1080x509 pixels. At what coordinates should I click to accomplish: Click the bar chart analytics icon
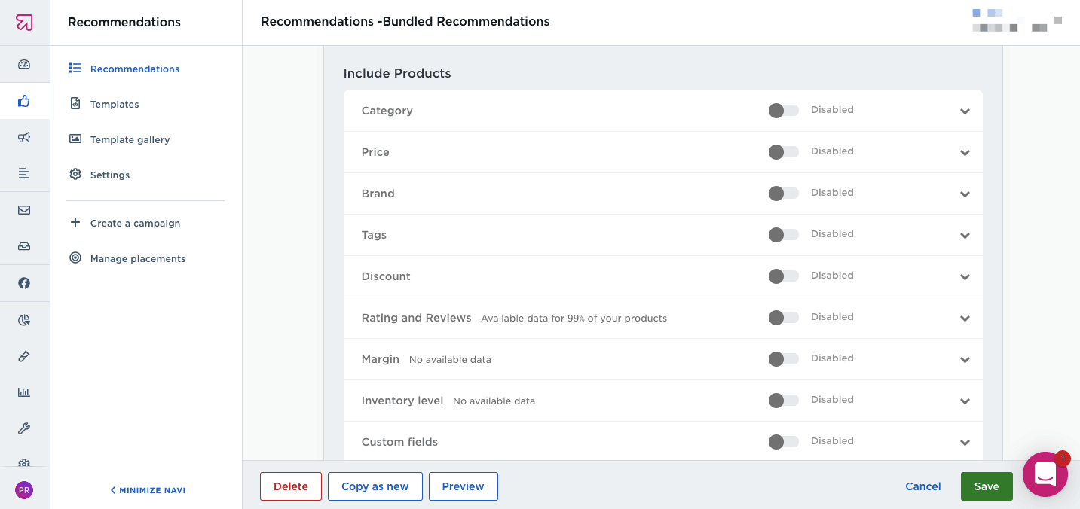pyautogui.click(x=24, y=392)
